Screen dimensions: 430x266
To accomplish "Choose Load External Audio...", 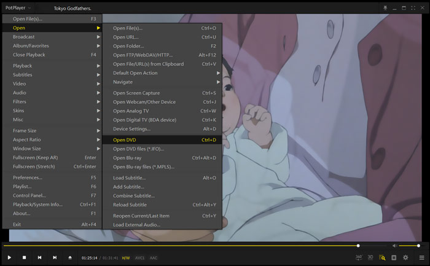I will pyautogui.click(x=162, y=225).
